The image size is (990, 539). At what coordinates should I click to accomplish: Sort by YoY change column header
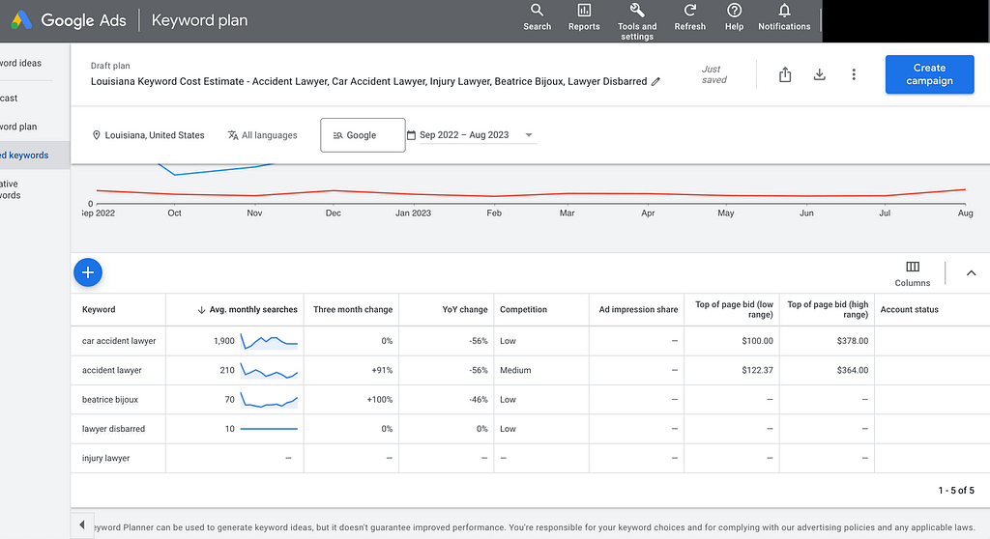(x=465, y=309)
